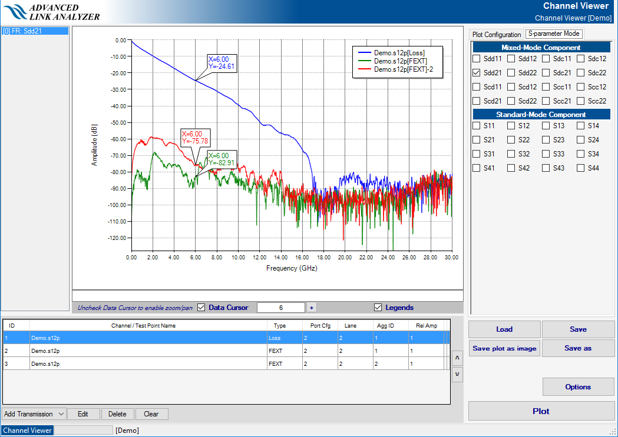Screen dimensions: 618x437
Task: Switch to the Plot Configuration tab
Action: point(497,35)
